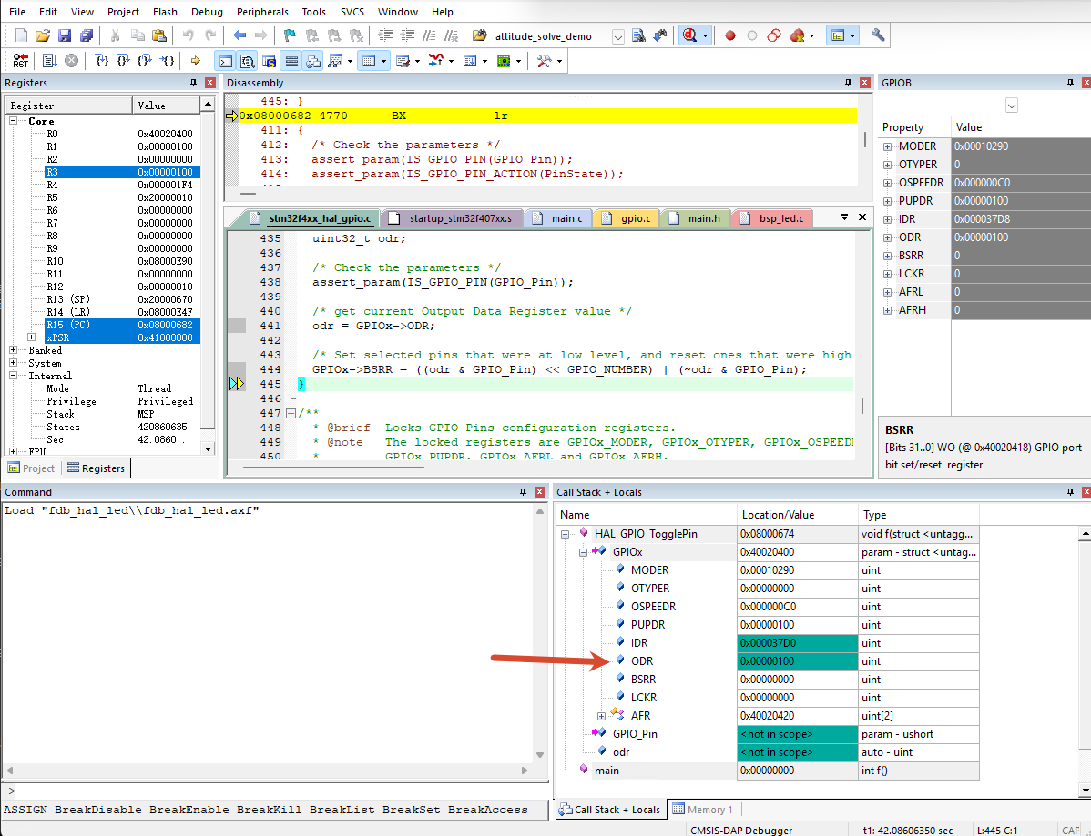Click the Open File icon
Screen dimensions: 1091x836
point(43,35)
